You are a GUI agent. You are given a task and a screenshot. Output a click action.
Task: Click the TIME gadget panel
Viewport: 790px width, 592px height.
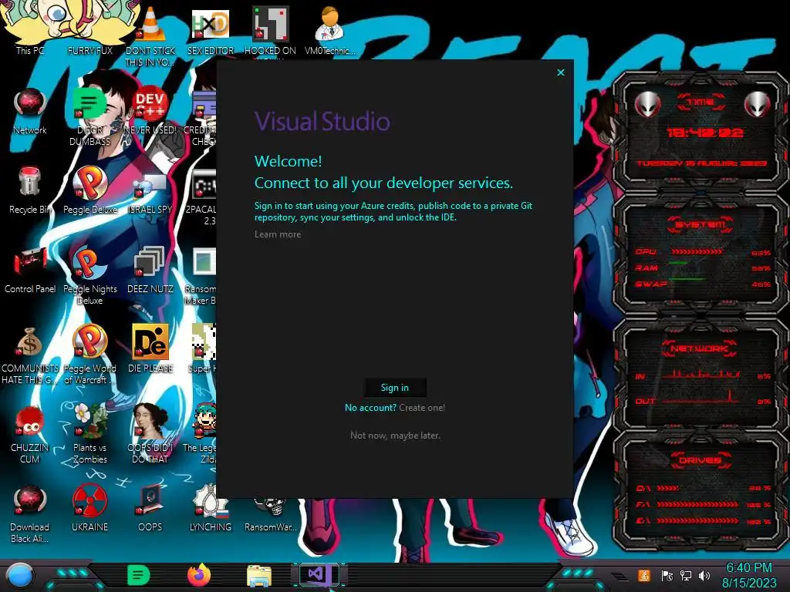(x=701, y=132)
